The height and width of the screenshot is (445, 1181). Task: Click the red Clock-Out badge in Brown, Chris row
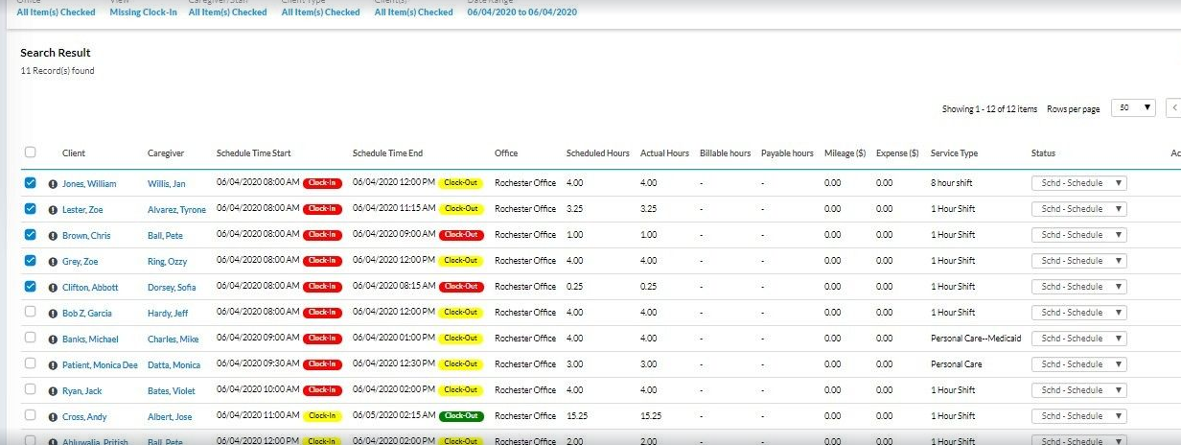coord(461,235)
